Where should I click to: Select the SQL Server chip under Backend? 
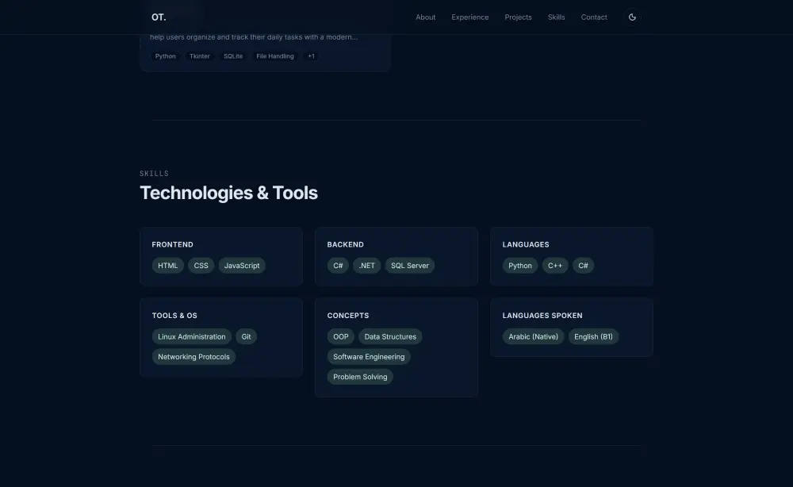tap(409, 265)
